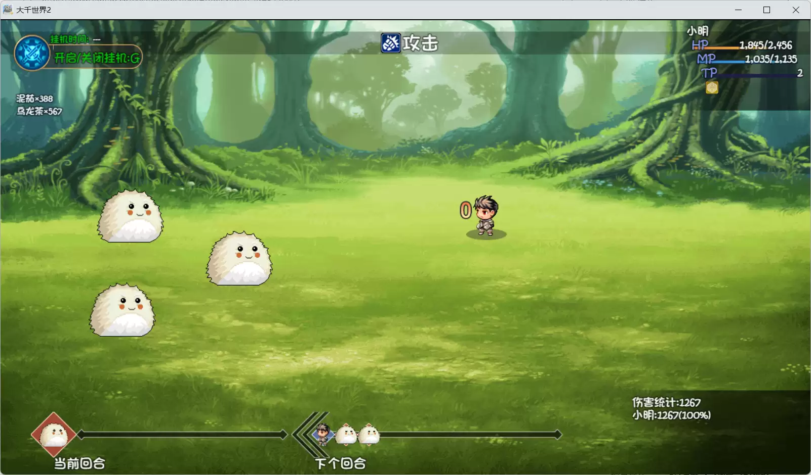The height and width of the screenshot is (475, 811).
Task: Click the 大千世界2 app icon in title bar
Action: 8,10
